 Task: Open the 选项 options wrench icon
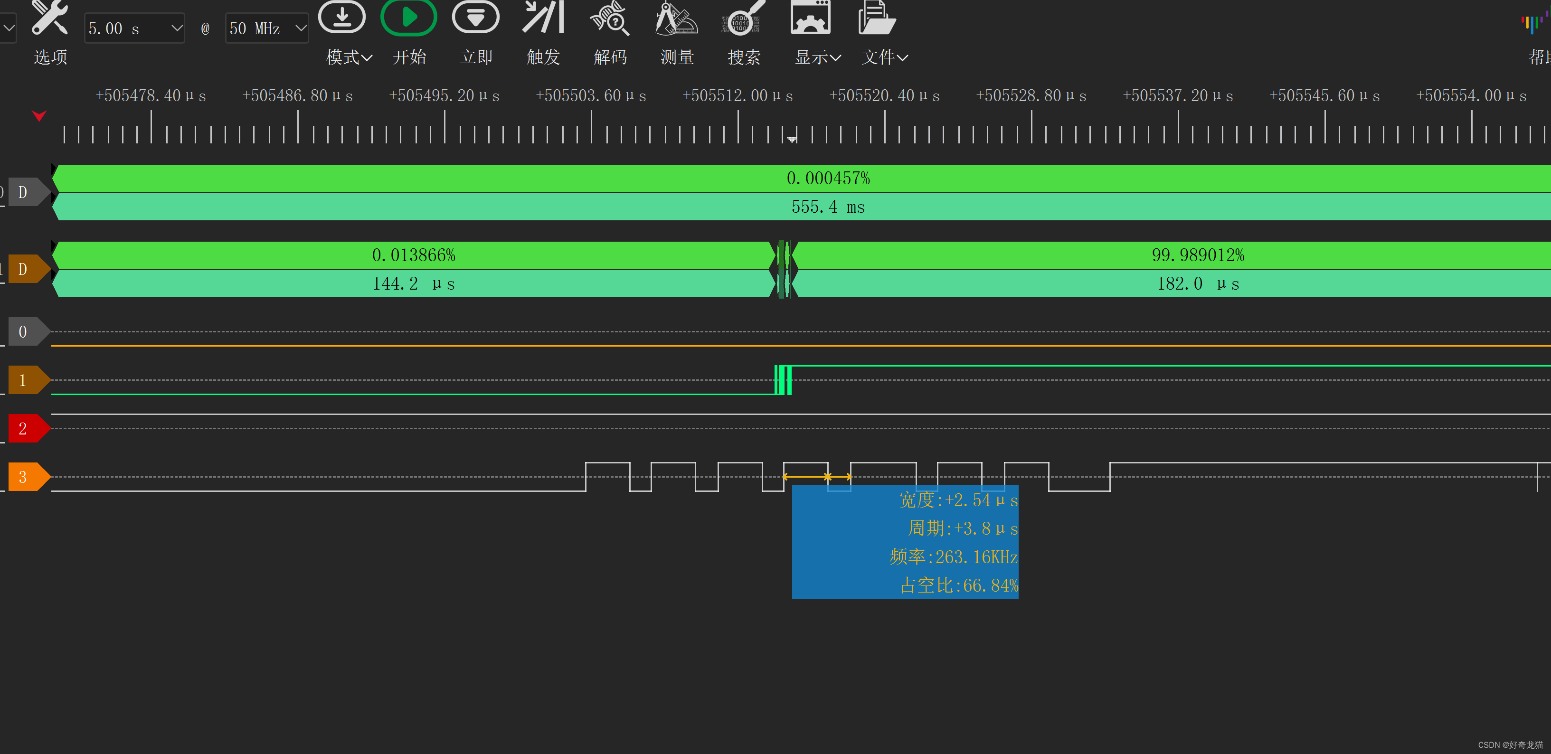(x=49, y=18)
